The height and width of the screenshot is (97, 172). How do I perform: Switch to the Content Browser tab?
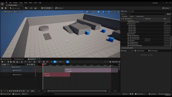click(x=6, y=59)
